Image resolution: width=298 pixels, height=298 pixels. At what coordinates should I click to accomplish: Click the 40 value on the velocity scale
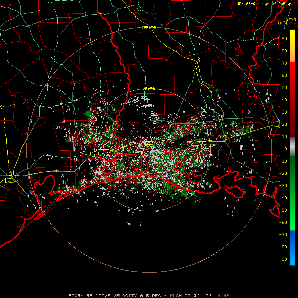[284, 100]
